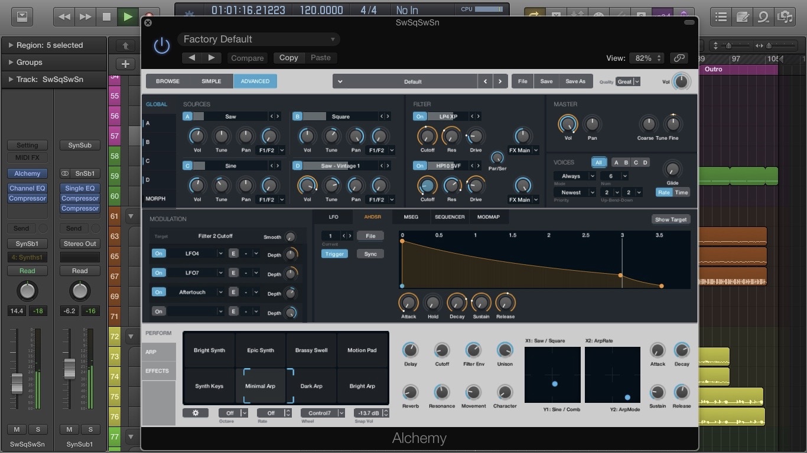Select the Epic Synth snapshot pad
Screen dimensions: 807x453
tap(261, 350)
